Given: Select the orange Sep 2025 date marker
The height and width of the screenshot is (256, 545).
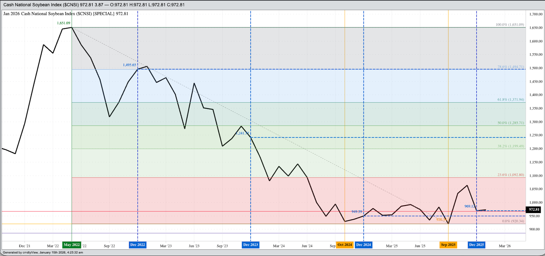Looking at the screenshot, I should (448, 245).
